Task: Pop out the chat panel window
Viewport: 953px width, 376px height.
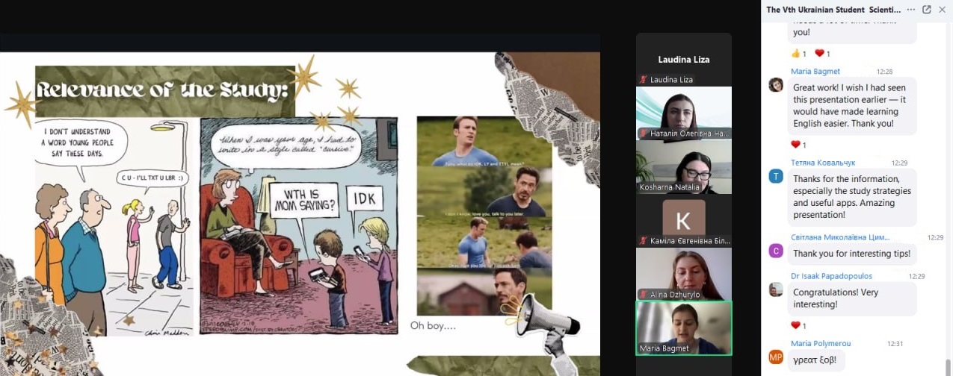Action: click(927, 10)
